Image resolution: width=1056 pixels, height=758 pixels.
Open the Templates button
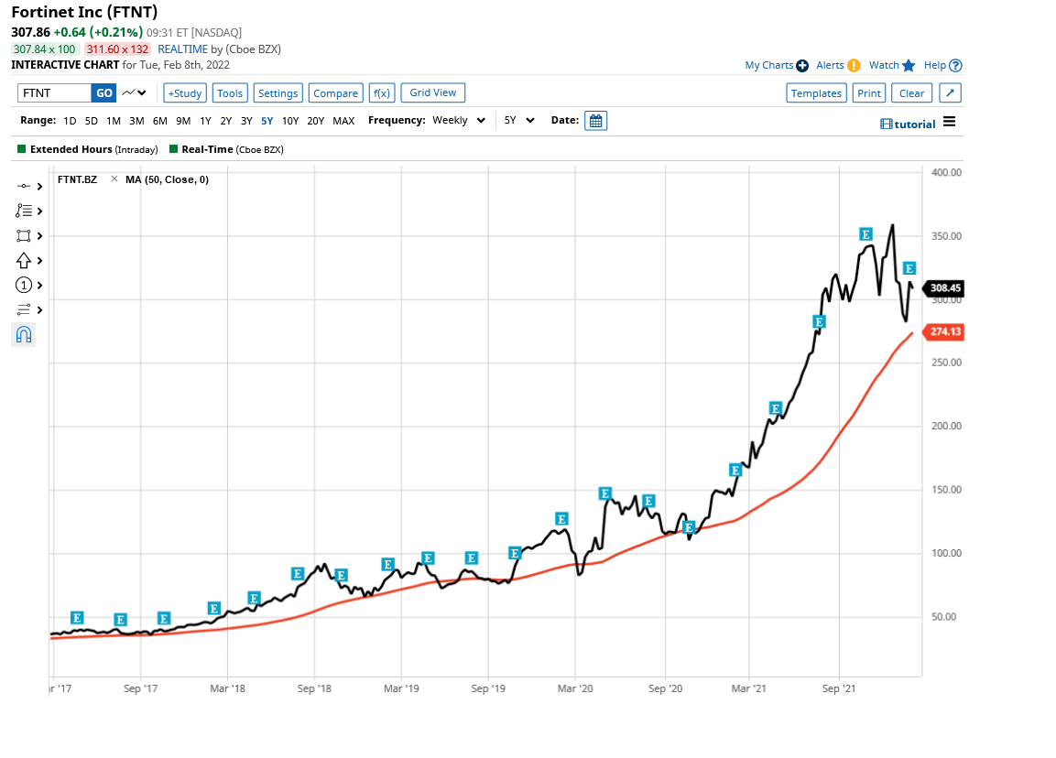[816, 92]
